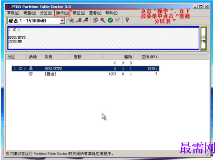
Task: Click the yellow question mark help icon
Action: point(127,20)
